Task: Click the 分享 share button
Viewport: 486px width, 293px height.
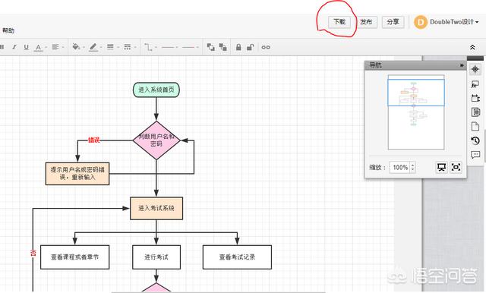Action: click(393, 22)
